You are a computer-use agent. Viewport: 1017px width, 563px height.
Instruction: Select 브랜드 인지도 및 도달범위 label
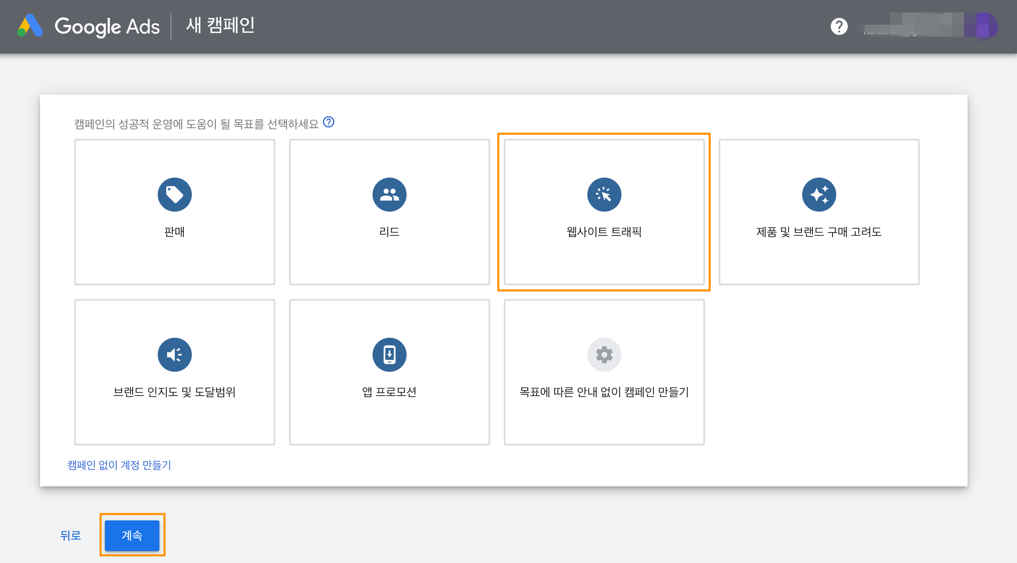174,392
